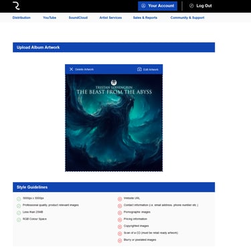Click the Blurry or pixelated images text
Viewport: 251px width, 251px height.
click(x=140, y=240)
